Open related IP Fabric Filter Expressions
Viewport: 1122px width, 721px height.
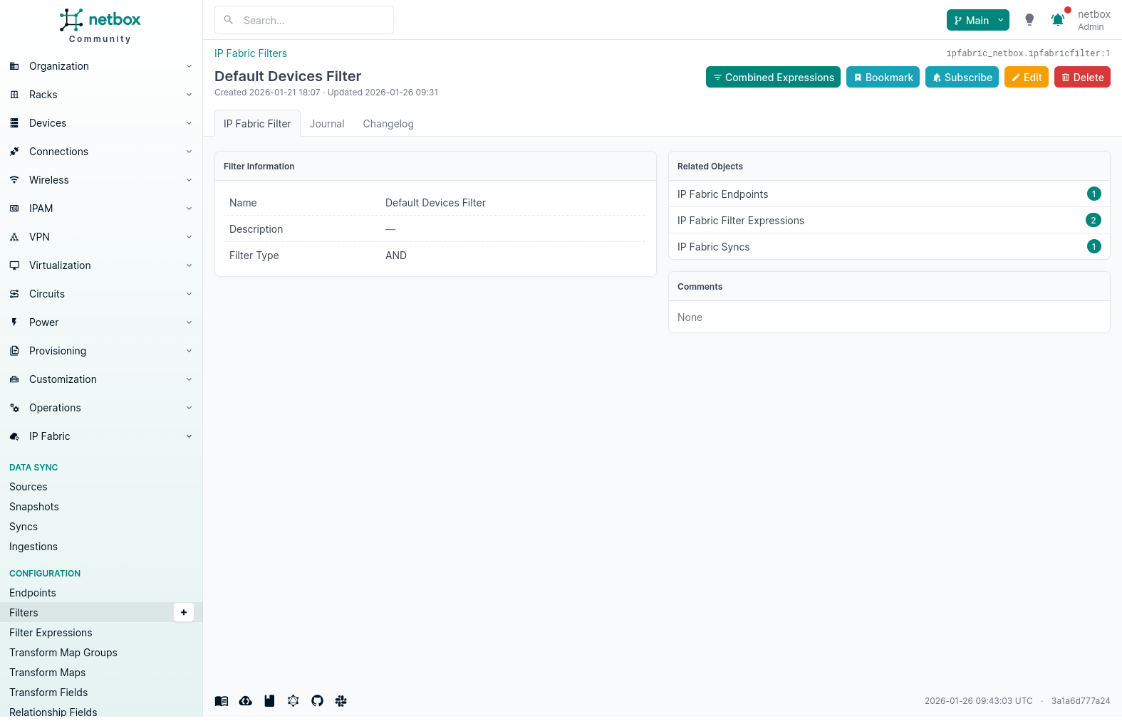tap(741, 221)
